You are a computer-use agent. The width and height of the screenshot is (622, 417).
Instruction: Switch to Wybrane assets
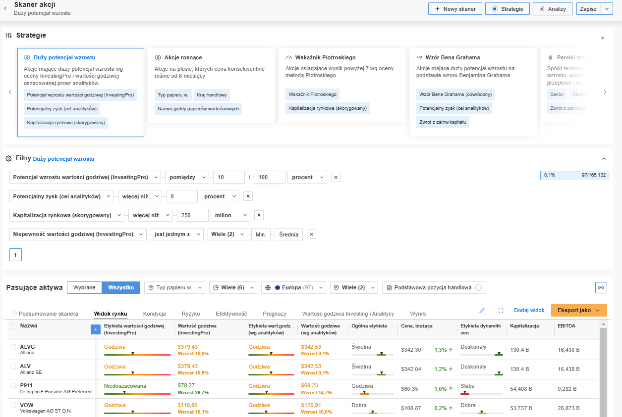pyautogui.click(x=84, y=287)
